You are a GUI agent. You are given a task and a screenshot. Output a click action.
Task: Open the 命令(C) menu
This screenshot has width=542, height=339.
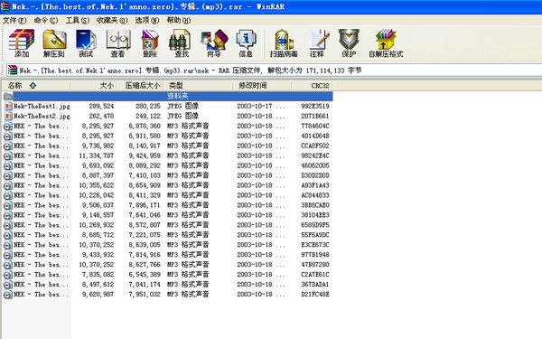pos(46,21)
